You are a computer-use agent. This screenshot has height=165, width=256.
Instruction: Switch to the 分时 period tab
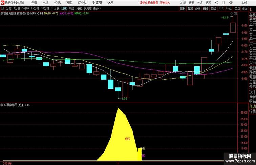click(9, 8)
